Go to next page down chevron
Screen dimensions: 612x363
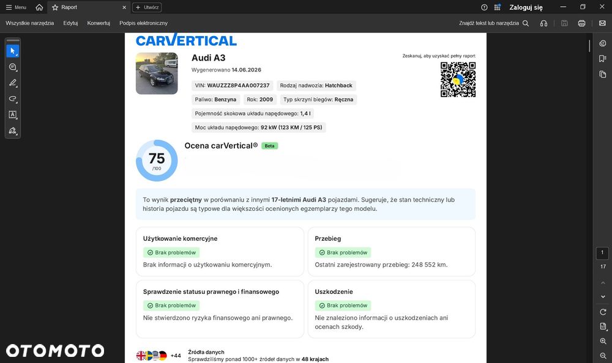(603, 297)
